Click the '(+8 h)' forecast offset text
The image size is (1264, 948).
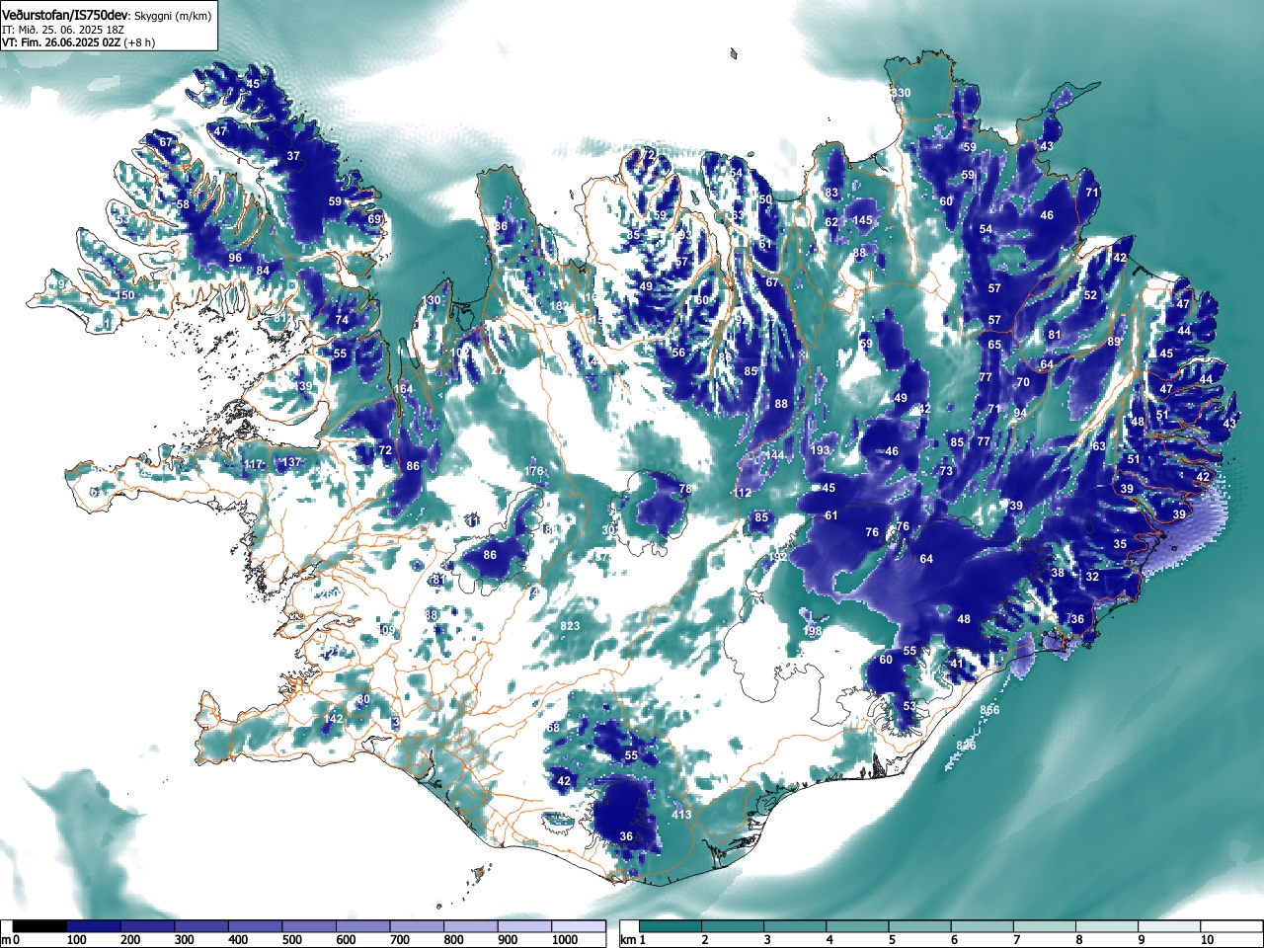[x=139, y=42]
